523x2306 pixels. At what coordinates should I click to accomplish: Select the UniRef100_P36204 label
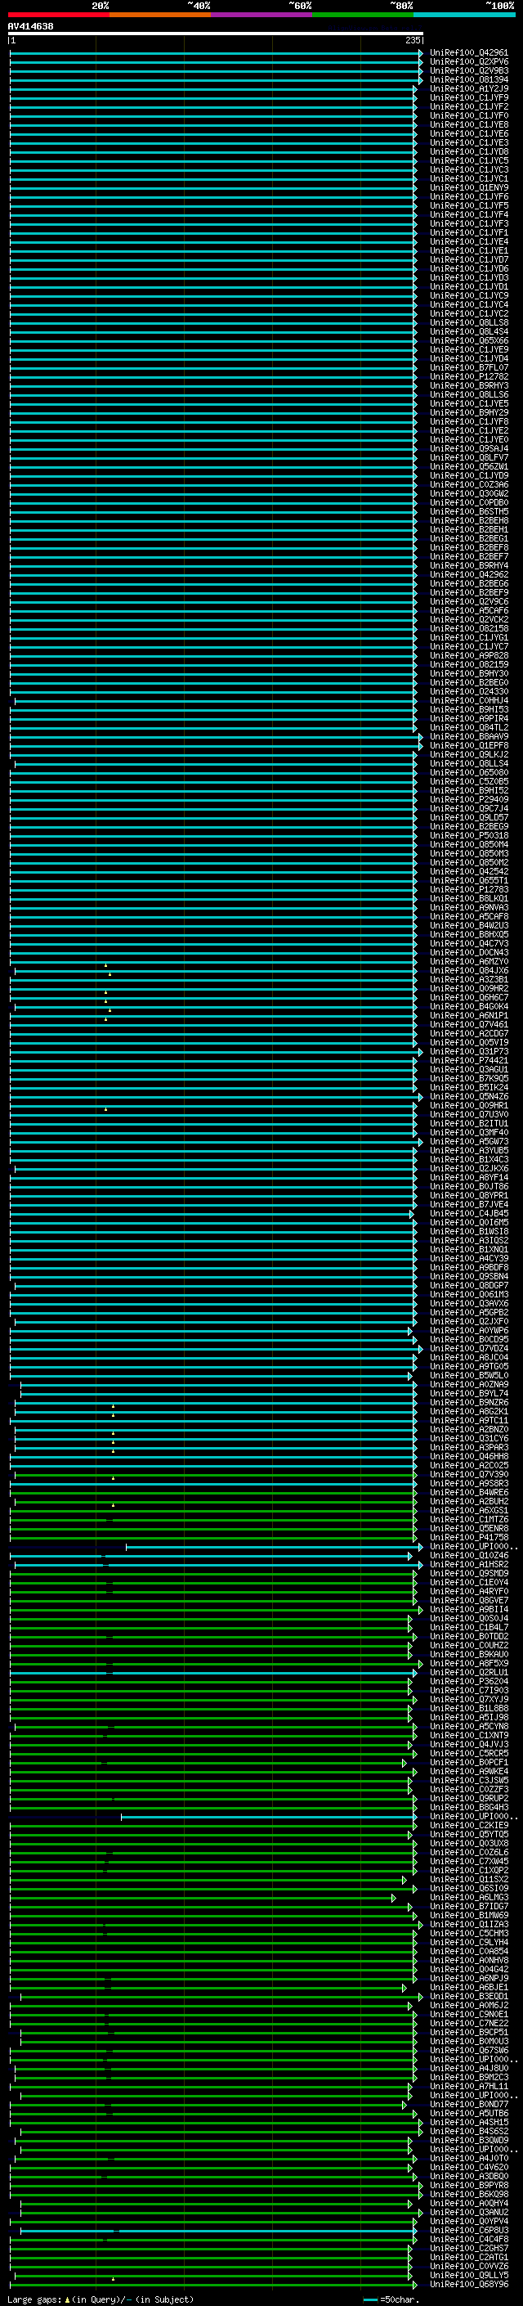[x=468, y=1683]
